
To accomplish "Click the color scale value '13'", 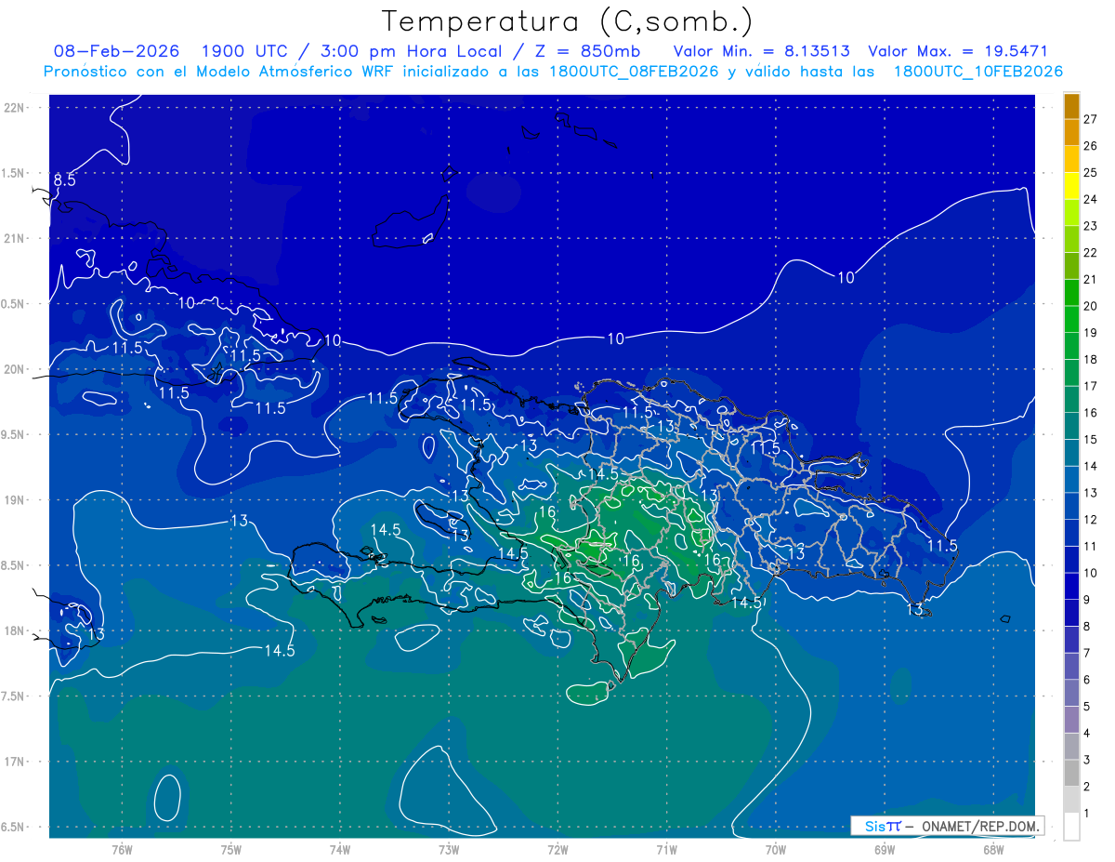I will pos(1090,493).
